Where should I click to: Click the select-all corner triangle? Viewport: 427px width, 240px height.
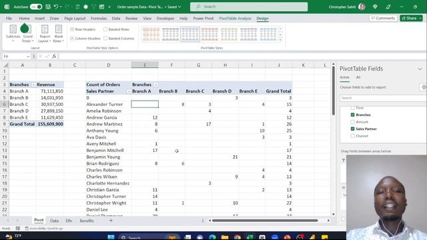click(x=5, y=65)
